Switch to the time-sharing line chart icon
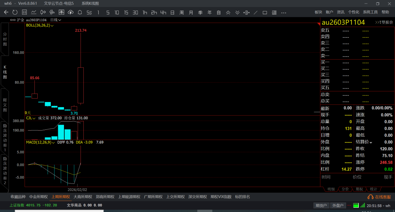The image size is (395, 212). click(34, 12)
